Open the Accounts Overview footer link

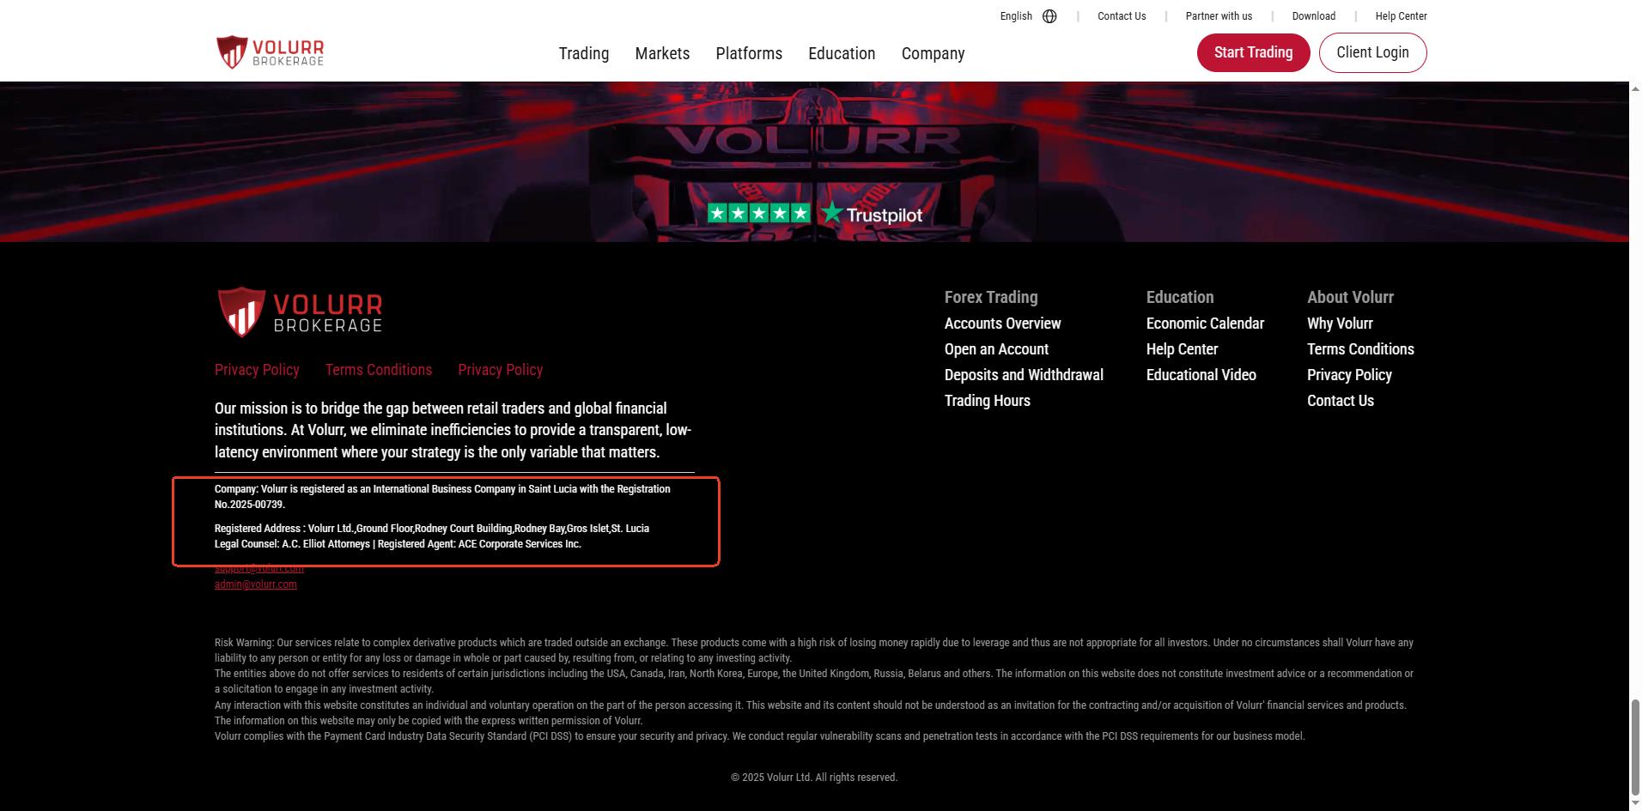coord(1002,324)
